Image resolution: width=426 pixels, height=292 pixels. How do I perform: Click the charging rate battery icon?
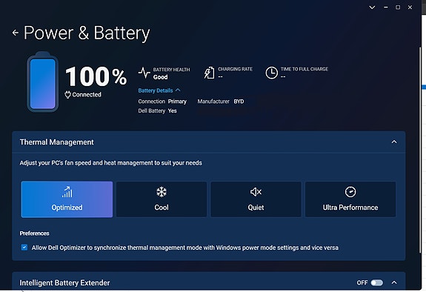click(209, 73)
